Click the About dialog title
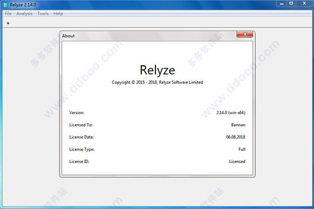The height and width of the screenshot is (209, 314). [68, 36]
